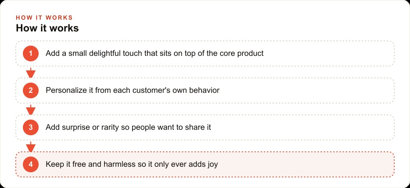This screenshot has width=410, height=188.
Task: Click the step 1 number circle
Action: click(31, 53)
